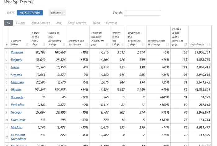Open the Romania country link
The image size is (217, 146).
[17, 52]
